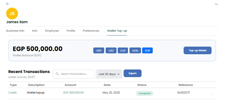This screenshot has width=226, height=107.
Task: Click the 6A0E257F reference value
Action: 184,93
